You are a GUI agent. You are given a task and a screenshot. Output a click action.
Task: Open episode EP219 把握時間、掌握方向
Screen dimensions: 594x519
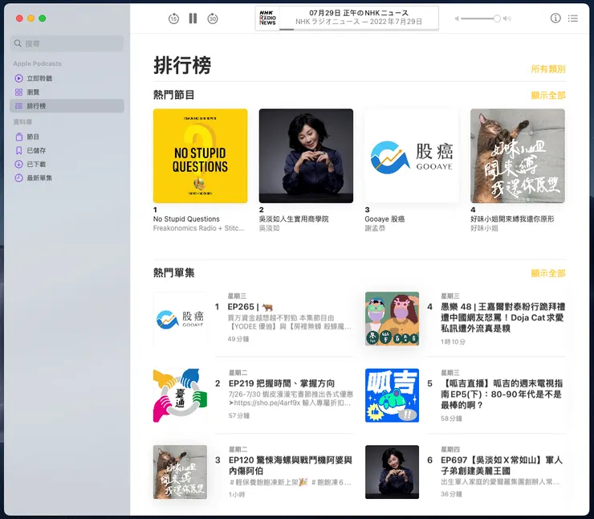tap(282, 383)
